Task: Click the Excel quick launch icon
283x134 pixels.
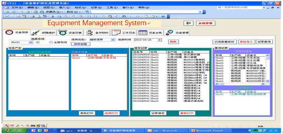Action: [x=40, y=130]
